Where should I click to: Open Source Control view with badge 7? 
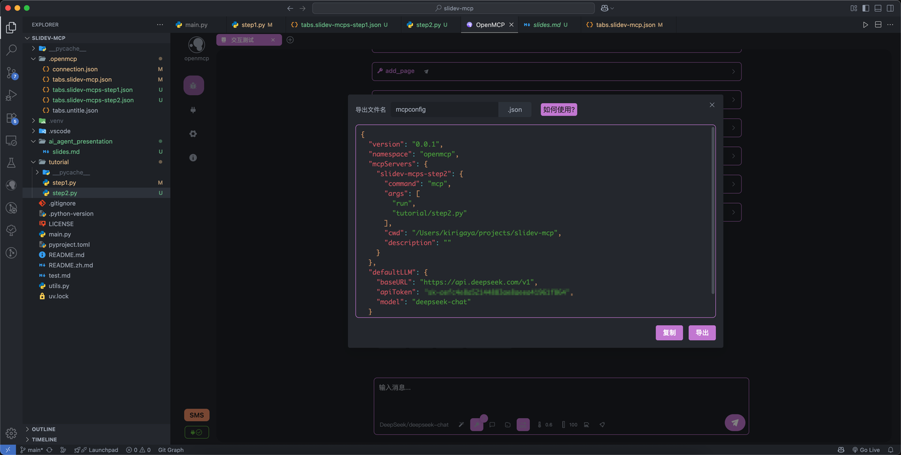click(x=11, y=73)
